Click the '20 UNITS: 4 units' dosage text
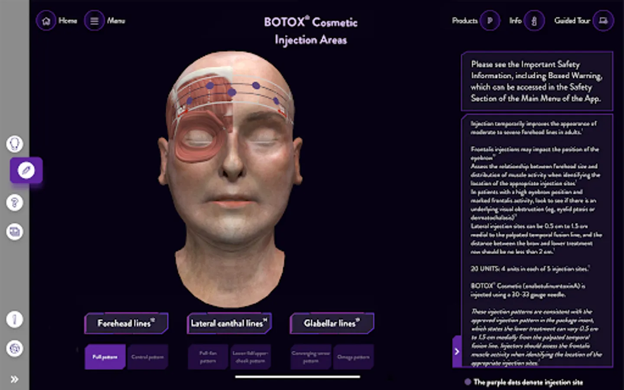 tap(530, 269)
